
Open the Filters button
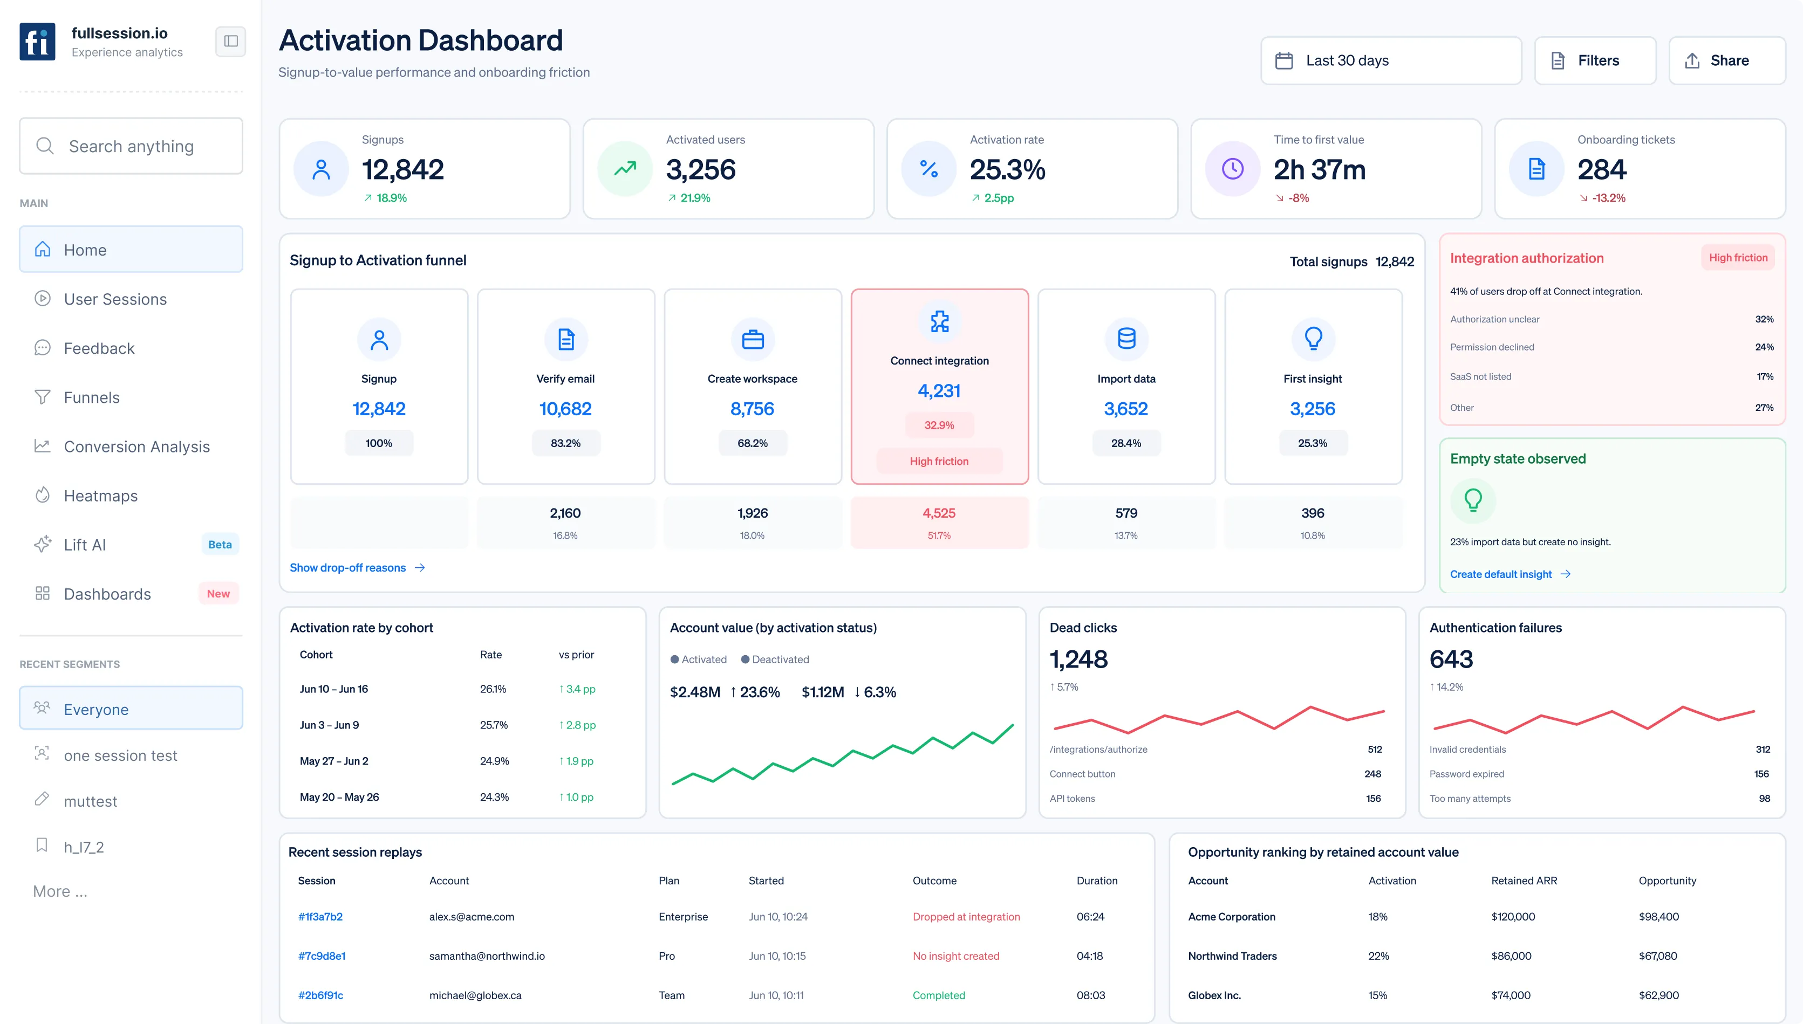coord(1595,60)
